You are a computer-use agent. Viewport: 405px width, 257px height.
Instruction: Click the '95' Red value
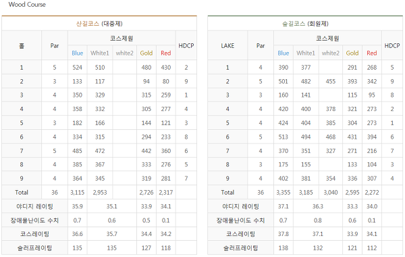(372, 95)
